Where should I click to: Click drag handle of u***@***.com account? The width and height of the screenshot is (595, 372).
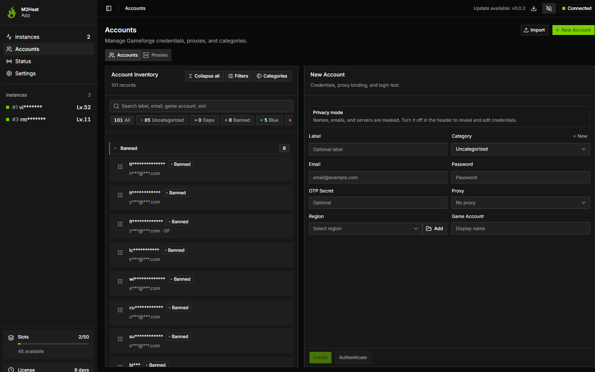(120, 310)
